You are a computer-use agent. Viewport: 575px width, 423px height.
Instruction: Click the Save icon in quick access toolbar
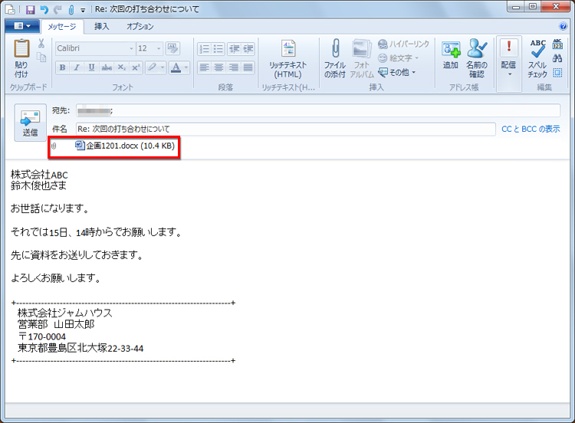(x=31, y=9)
